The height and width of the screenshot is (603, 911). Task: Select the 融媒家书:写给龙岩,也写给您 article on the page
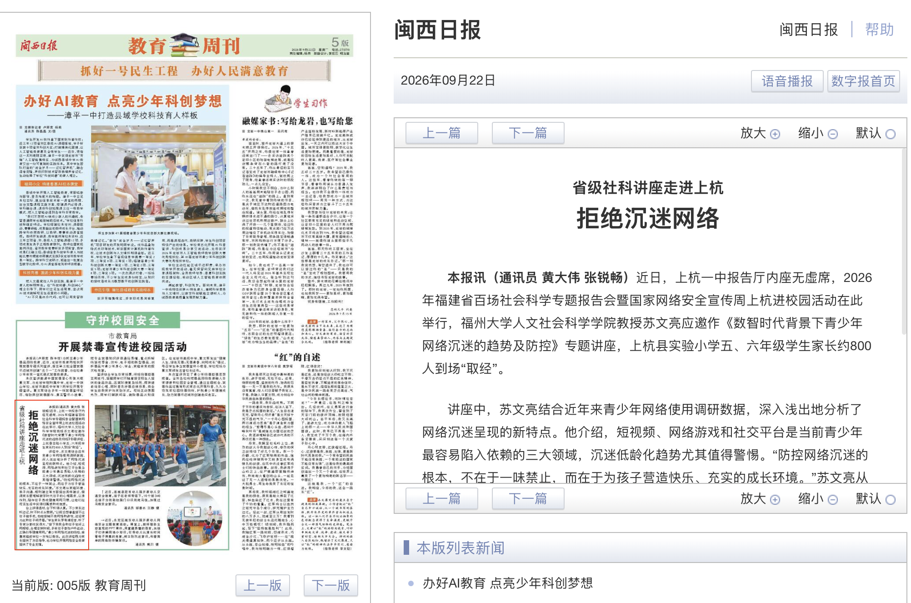[297, 121]
